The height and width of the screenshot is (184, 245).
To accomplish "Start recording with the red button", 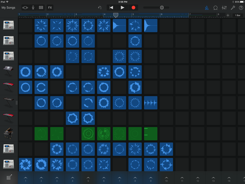I will click(133, 8).
